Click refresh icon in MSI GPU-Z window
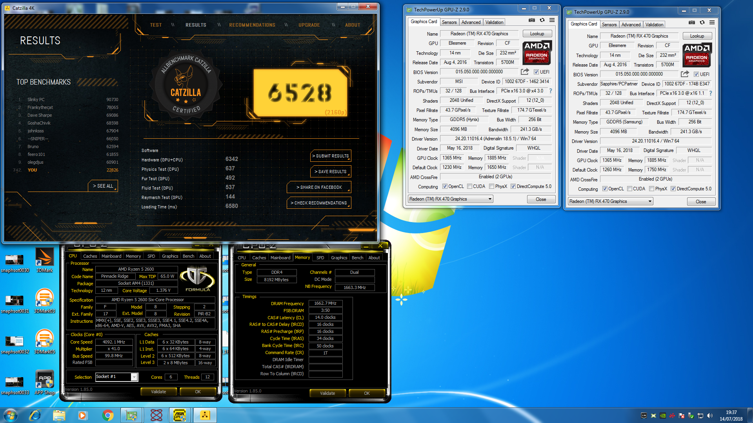The image size is (753, 423). [x=542, y=20]
